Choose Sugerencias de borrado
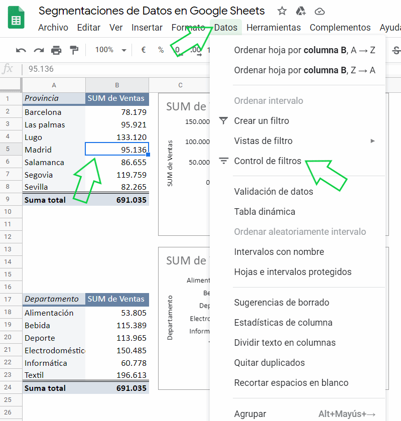Image resolution: width=401 pixels, height=421 pixels. click(x=298, y=302)
